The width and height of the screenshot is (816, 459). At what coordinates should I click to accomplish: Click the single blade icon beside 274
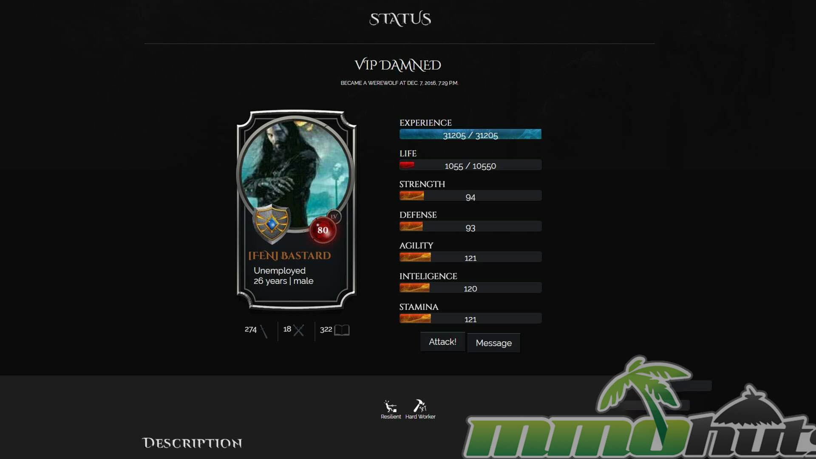coord(263,331)
